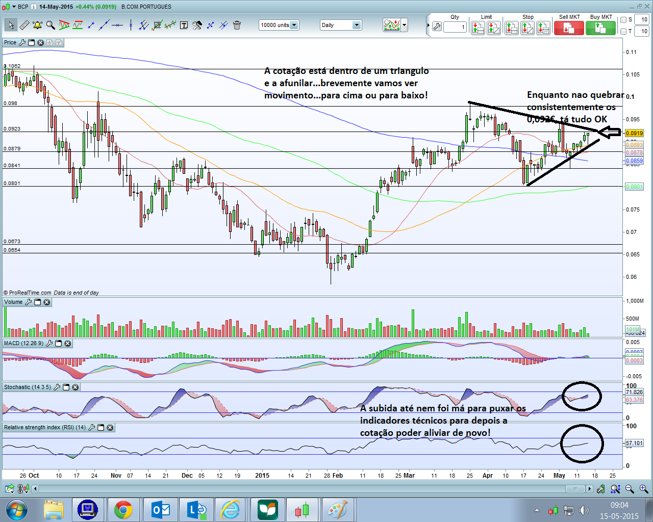
Task: Zoom out the chart with minus magnifier
Action: click(630, 489)
